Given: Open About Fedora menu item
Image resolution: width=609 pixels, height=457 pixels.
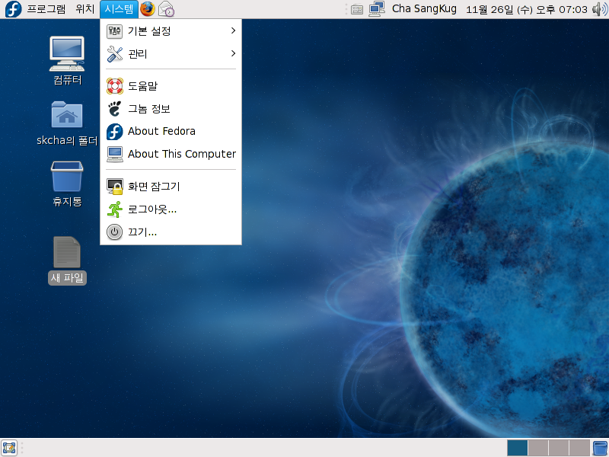Looking at the screenshot, I should 171,131.
